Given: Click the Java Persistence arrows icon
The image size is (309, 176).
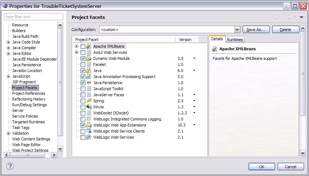Looking at the screenshot, I should [x=89, y=83].
